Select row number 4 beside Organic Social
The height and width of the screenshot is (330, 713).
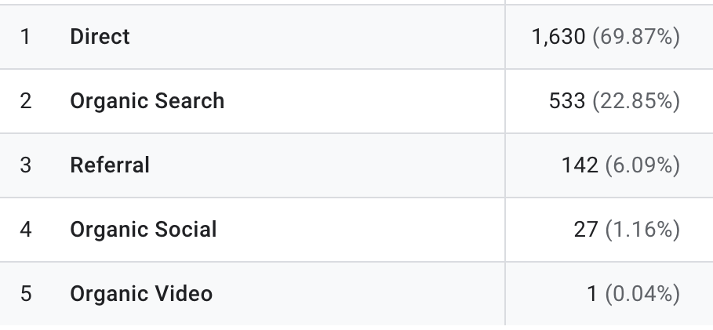pyautogui.click(x=26, y=230)
